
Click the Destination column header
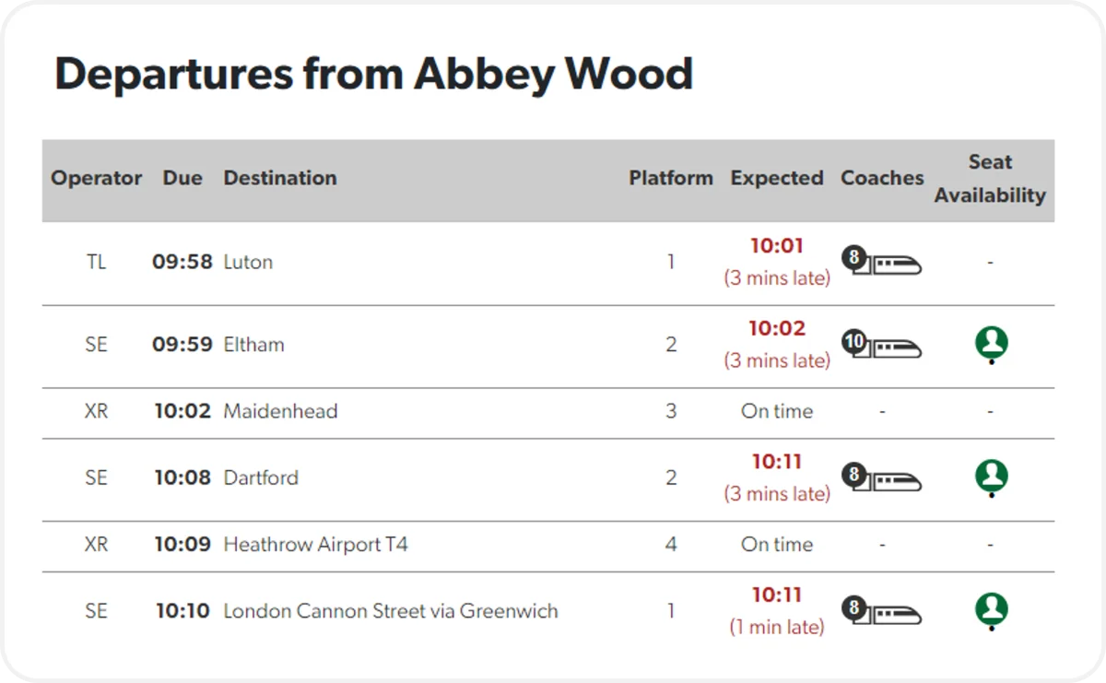point(280,178)
